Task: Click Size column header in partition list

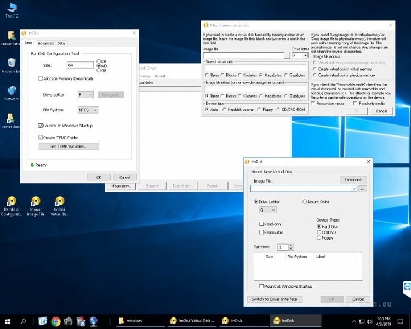Action: click(x=269, y=256)
